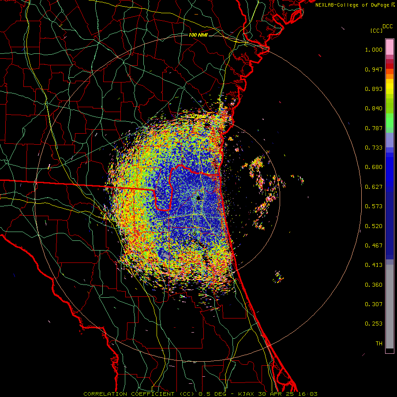Click the 0.520 scale value
397x397 pixels.
374,226
